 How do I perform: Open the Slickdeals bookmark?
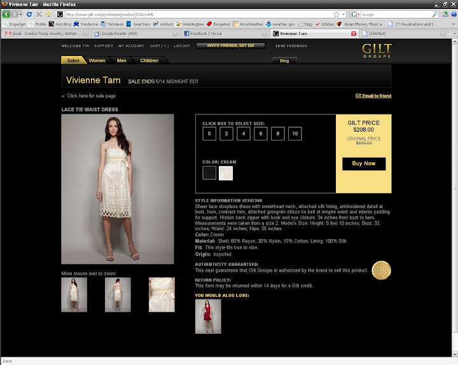click(112, 24)
